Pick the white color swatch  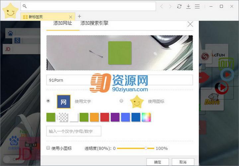[x=74, y=118]
